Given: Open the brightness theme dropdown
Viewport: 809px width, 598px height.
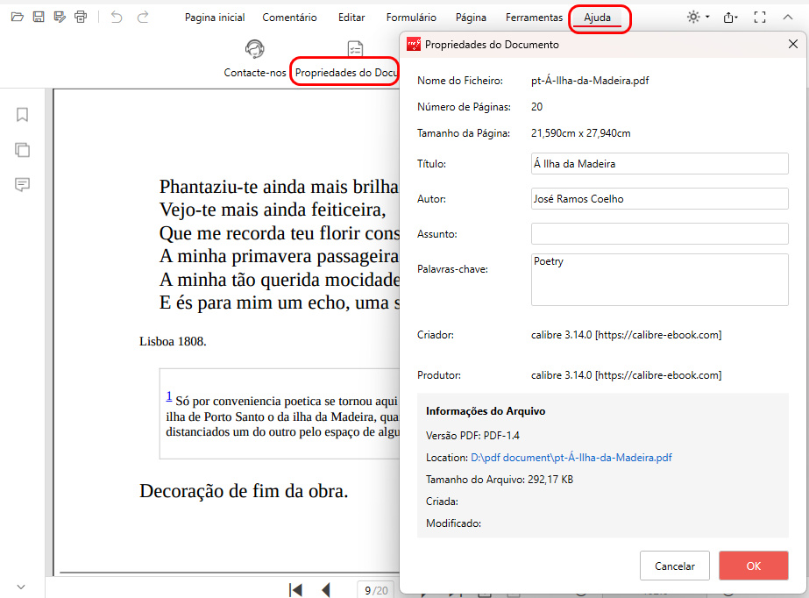Looking at the screenshot, I should coord(699,18).
